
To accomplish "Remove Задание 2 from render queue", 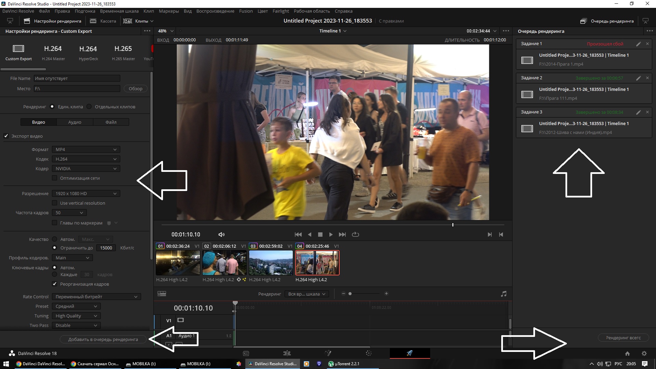I will (x=647, y=78).
